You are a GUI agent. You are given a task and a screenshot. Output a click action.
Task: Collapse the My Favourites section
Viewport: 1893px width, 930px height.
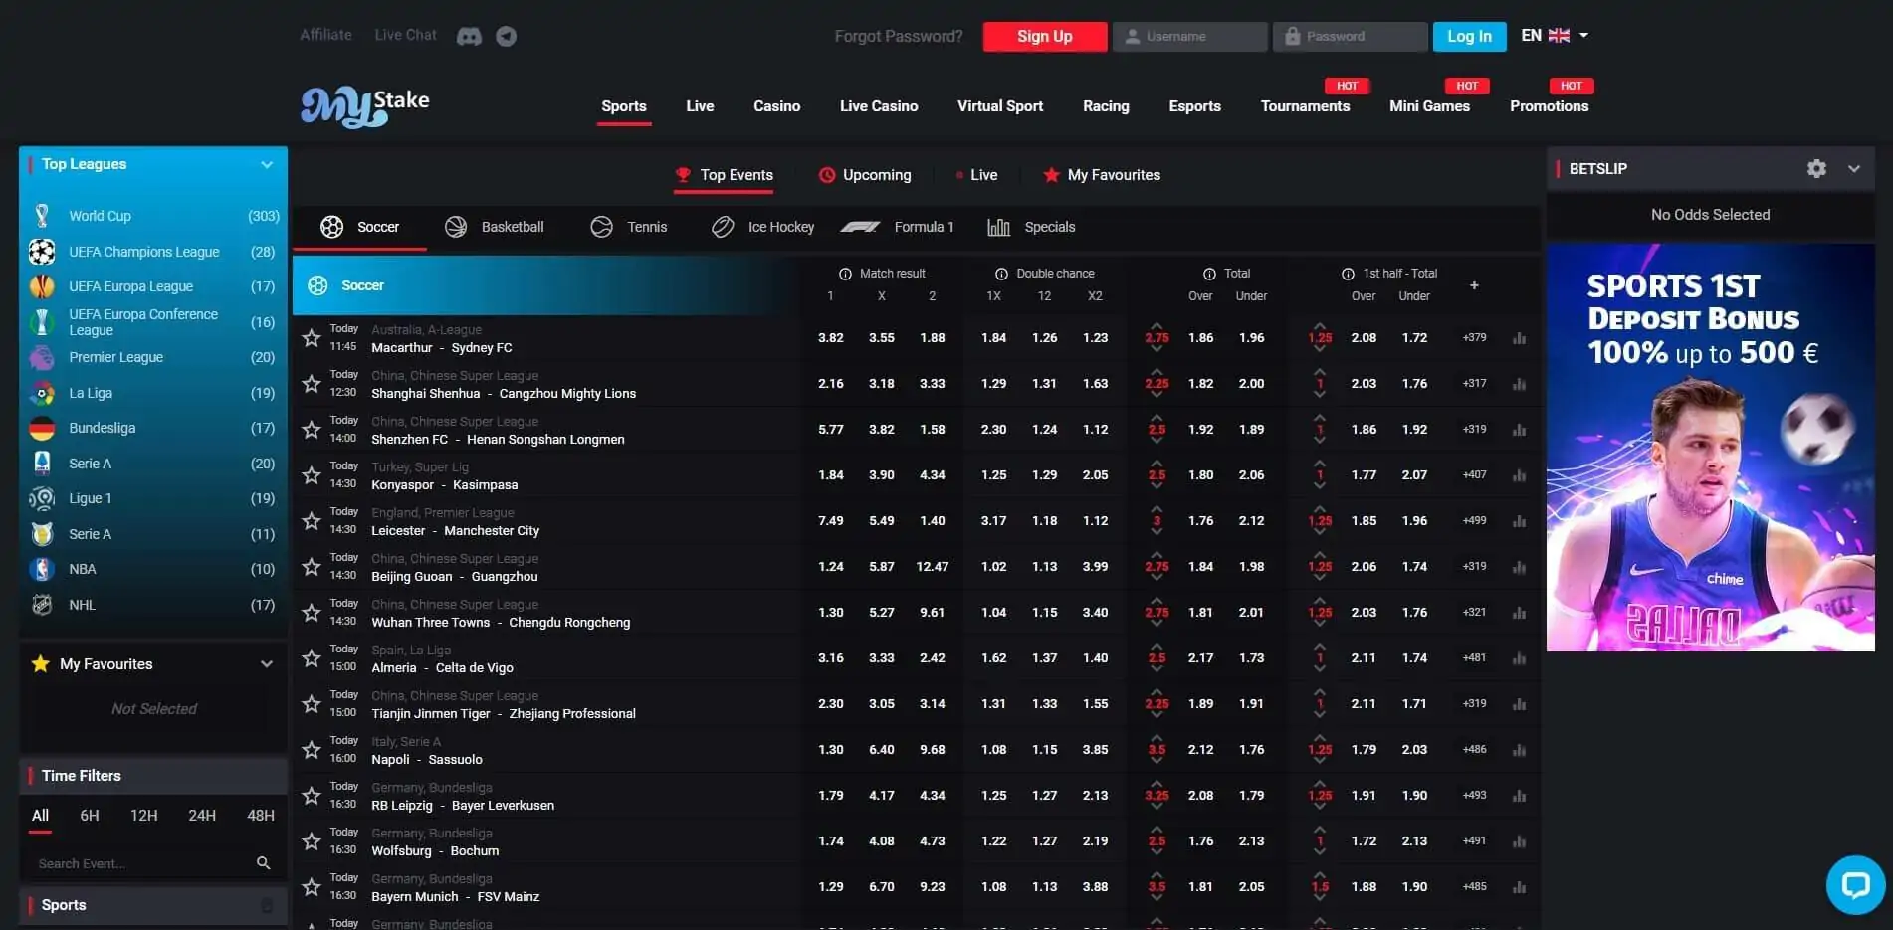click(267, 664)
